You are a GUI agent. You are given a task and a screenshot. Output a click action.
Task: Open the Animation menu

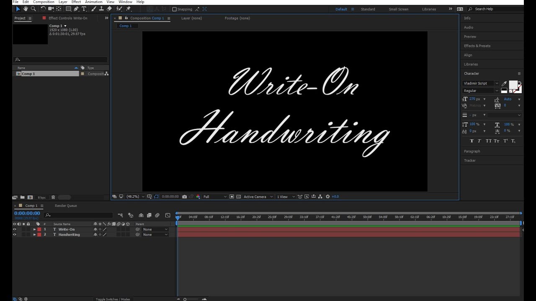[x=94, y=2]
